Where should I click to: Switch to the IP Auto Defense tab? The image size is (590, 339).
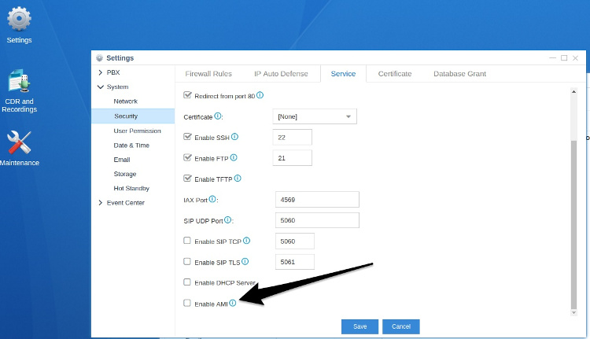(281, 74)
